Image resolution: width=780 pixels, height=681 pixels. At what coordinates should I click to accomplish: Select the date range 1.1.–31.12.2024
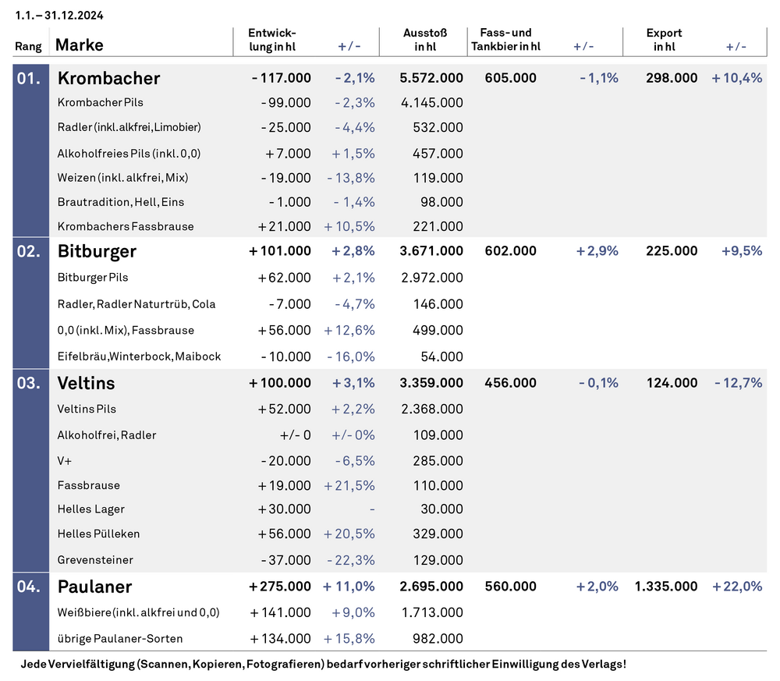point(59,16)
